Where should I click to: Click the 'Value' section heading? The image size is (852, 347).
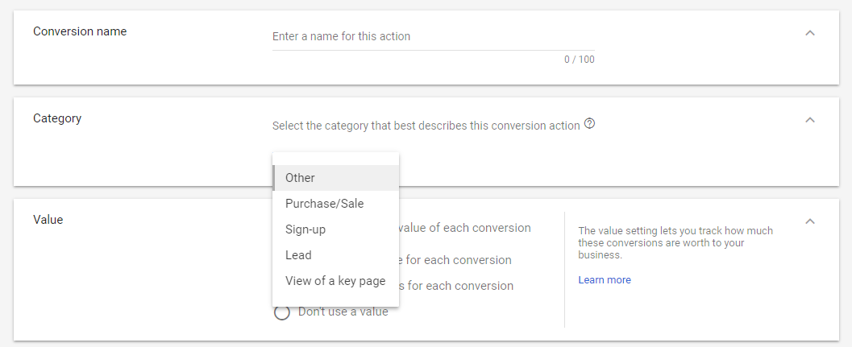[x=48, y=220]
